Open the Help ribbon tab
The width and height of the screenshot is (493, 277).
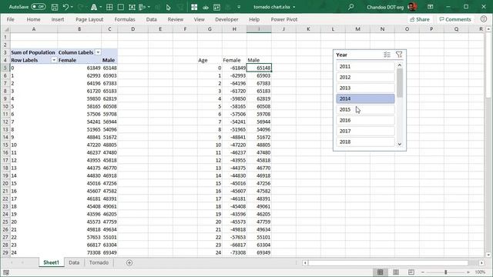point(254,19)
